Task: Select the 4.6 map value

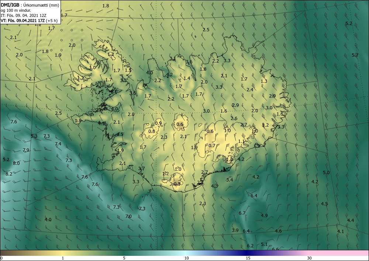Action: (x=278, y=231)
